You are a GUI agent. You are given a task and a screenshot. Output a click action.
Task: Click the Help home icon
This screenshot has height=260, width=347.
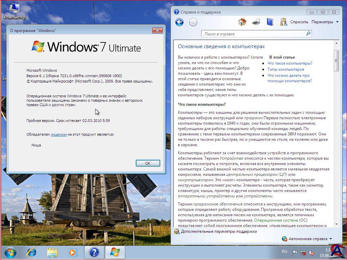[x=242, y=22]
